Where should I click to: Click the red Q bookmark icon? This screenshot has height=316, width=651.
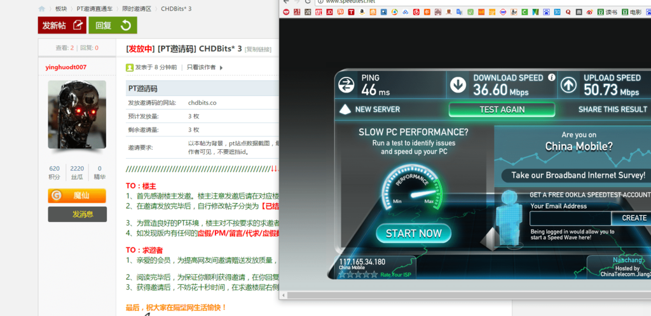pyautogui.click(x=568, y=13)
